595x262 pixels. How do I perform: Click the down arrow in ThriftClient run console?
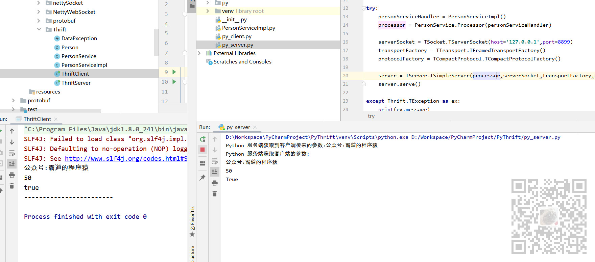12,142
